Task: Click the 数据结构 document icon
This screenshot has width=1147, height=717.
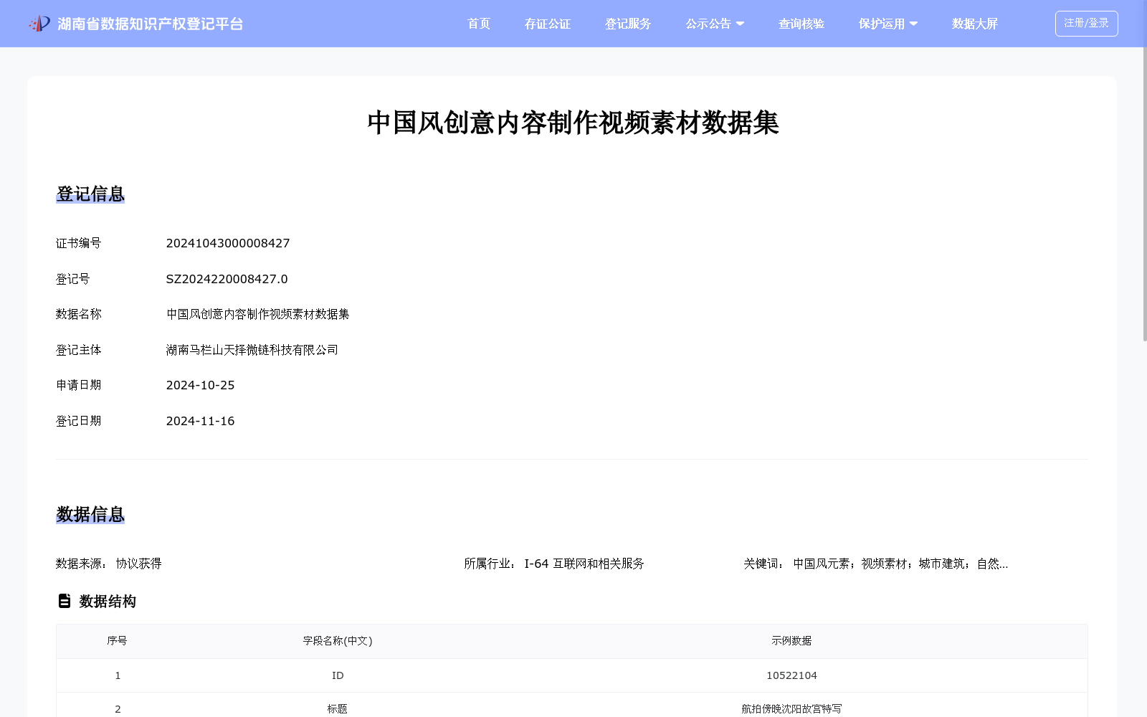Action: pos(65,601)
